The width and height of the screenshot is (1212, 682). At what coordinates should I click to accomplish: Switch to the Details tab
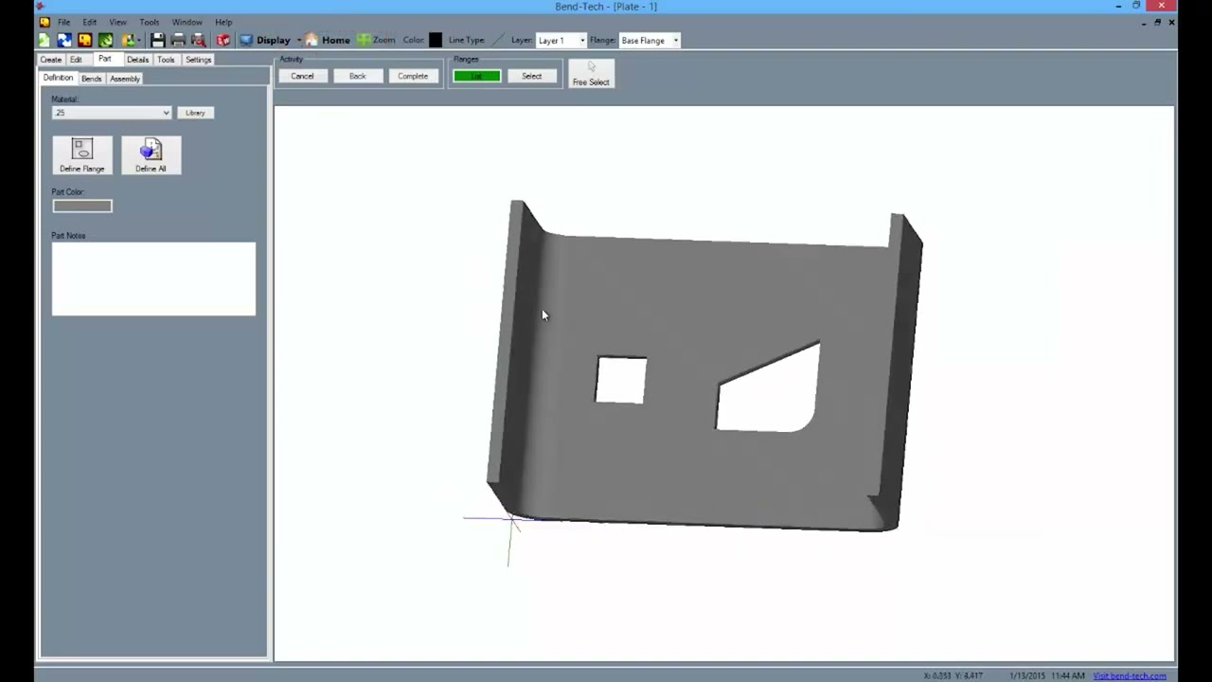137,60
